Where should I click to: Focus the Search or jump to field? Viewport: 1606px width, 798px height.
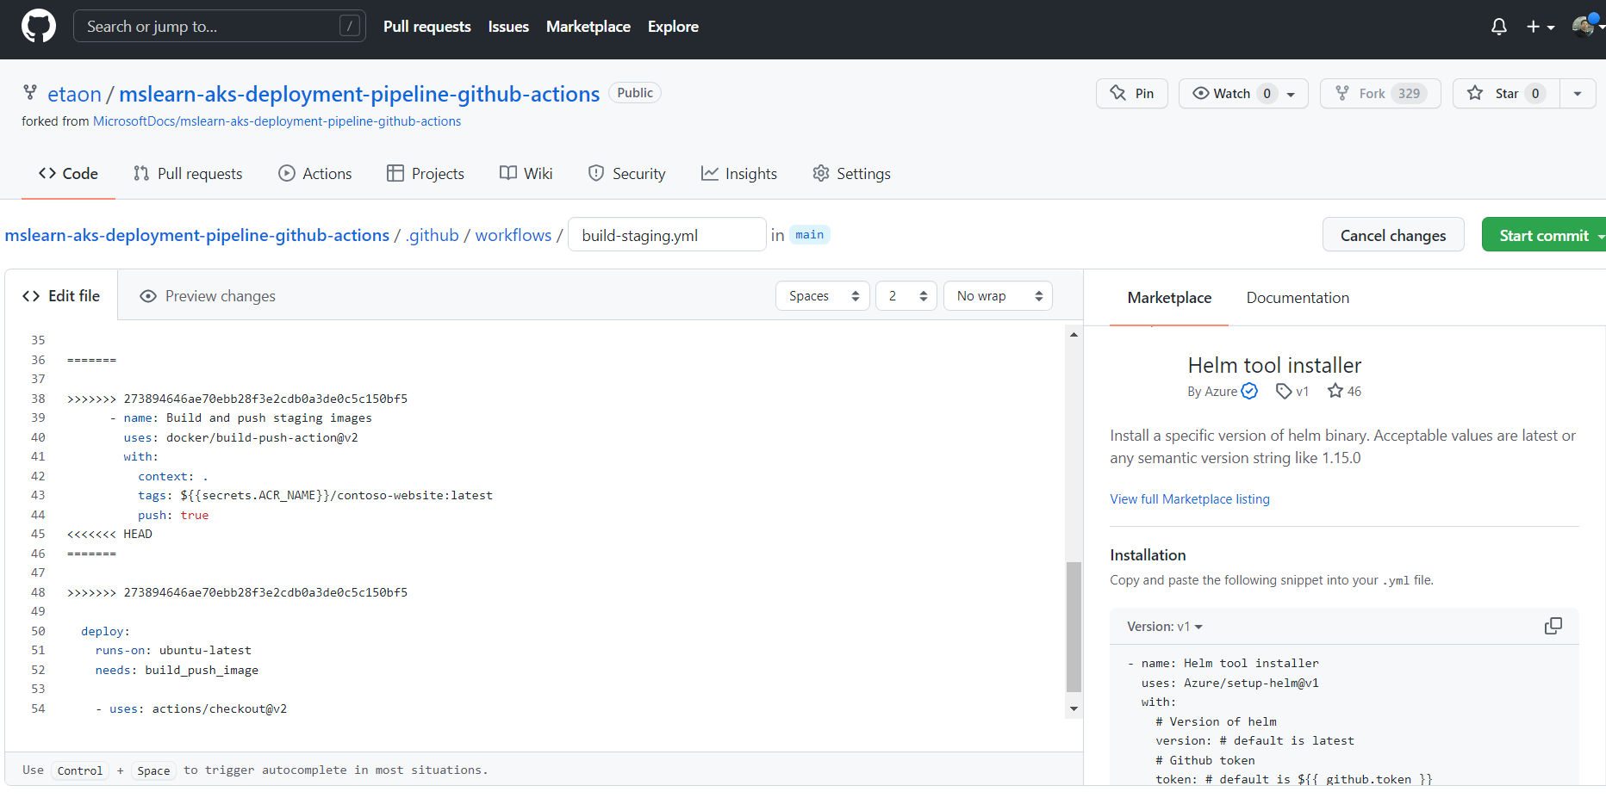[x=220, y=27]
